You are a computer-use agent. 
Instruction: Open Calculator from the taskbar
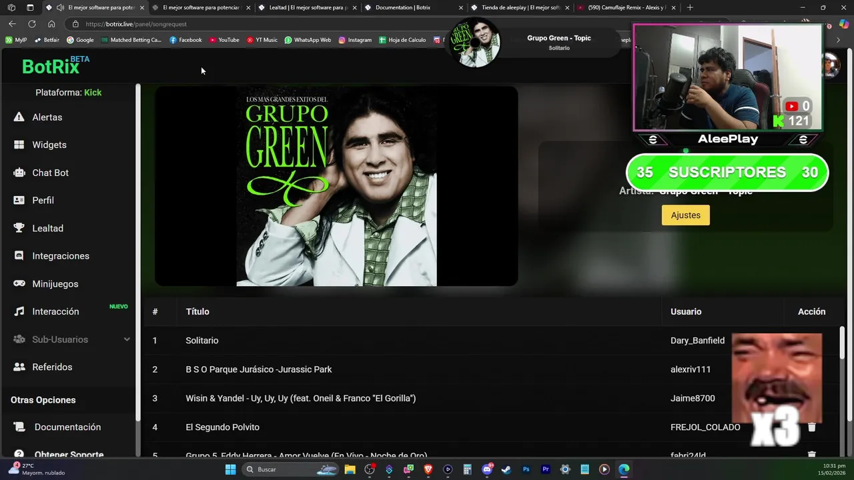point(467,469)
